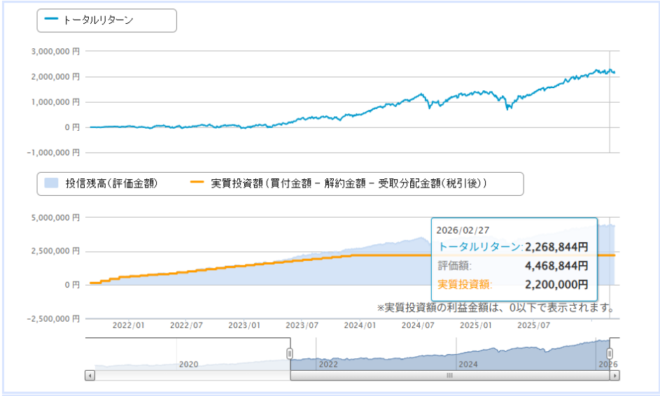
Task: Click the light blue swatch beside 投信残高
Action: [51, 183]
